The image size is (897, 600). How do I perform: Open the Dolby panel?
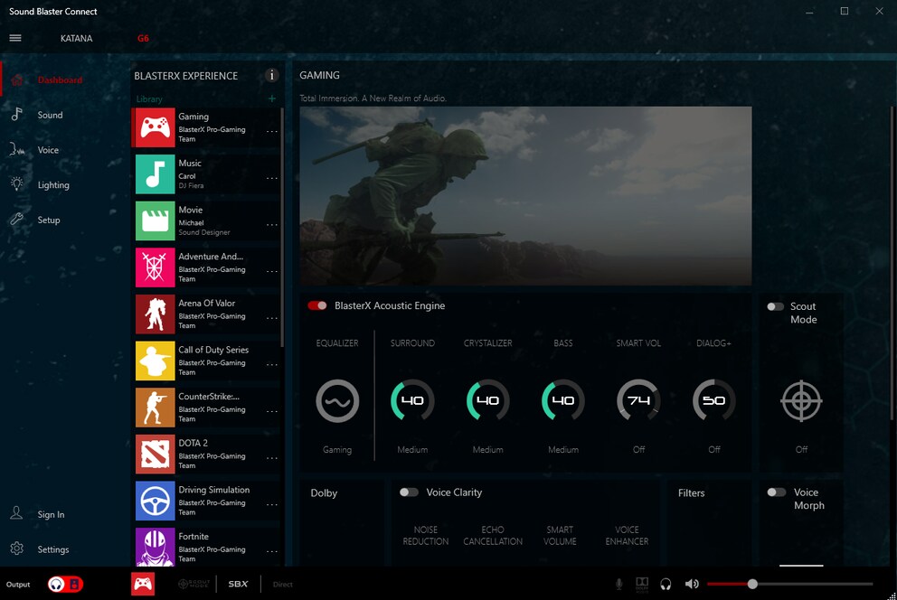coord(324,493)
